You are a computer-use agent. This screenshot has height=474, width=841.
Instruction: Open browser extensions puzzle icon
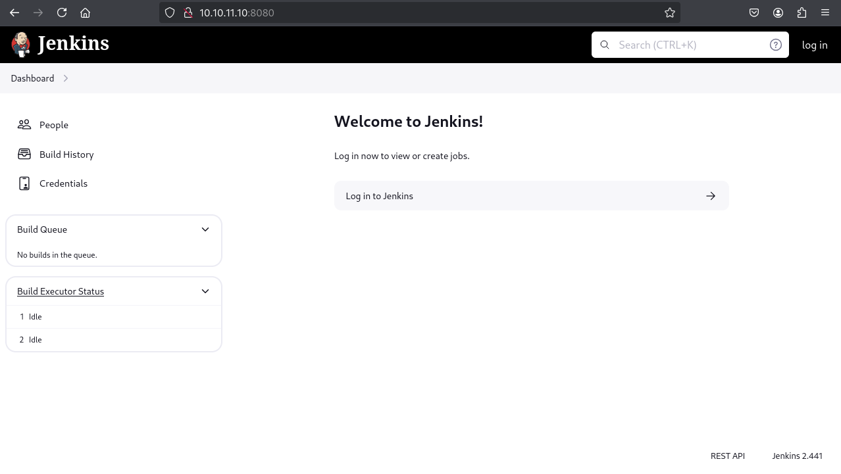(x=802, y=12)
